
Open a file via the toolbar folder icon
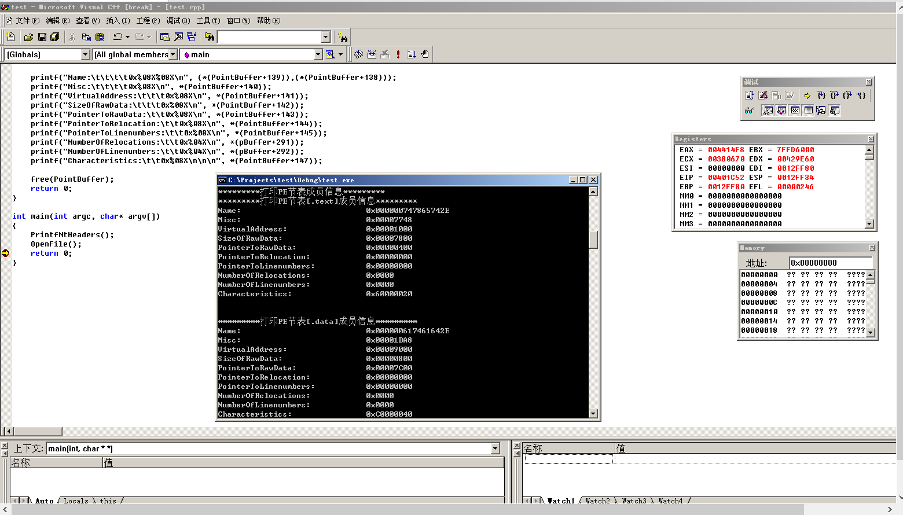tap(28, 37)
